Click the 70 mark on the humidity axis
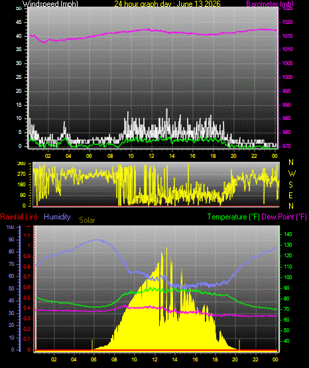This screenshot has height=368, width=309. click(11, 265)
